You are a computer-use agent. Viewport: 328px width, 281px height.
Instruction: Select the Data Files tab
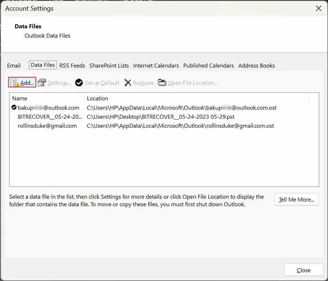click(43, 65)
